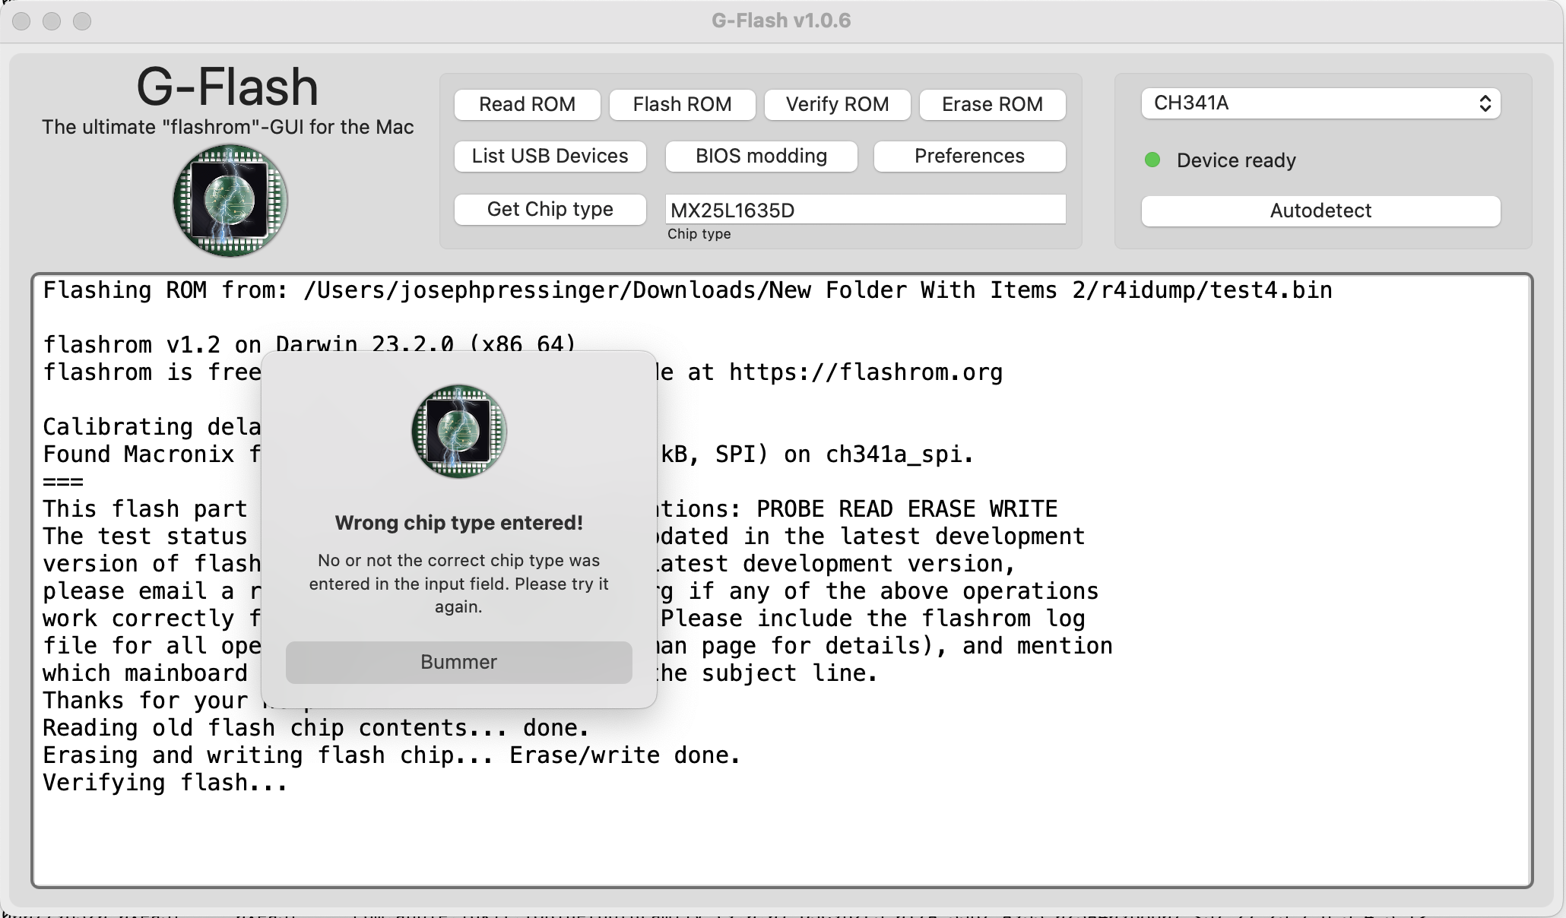This screenshot has width=1566, height=918.
Task: Open BIOS modding
Action: (x=761, y=156)
